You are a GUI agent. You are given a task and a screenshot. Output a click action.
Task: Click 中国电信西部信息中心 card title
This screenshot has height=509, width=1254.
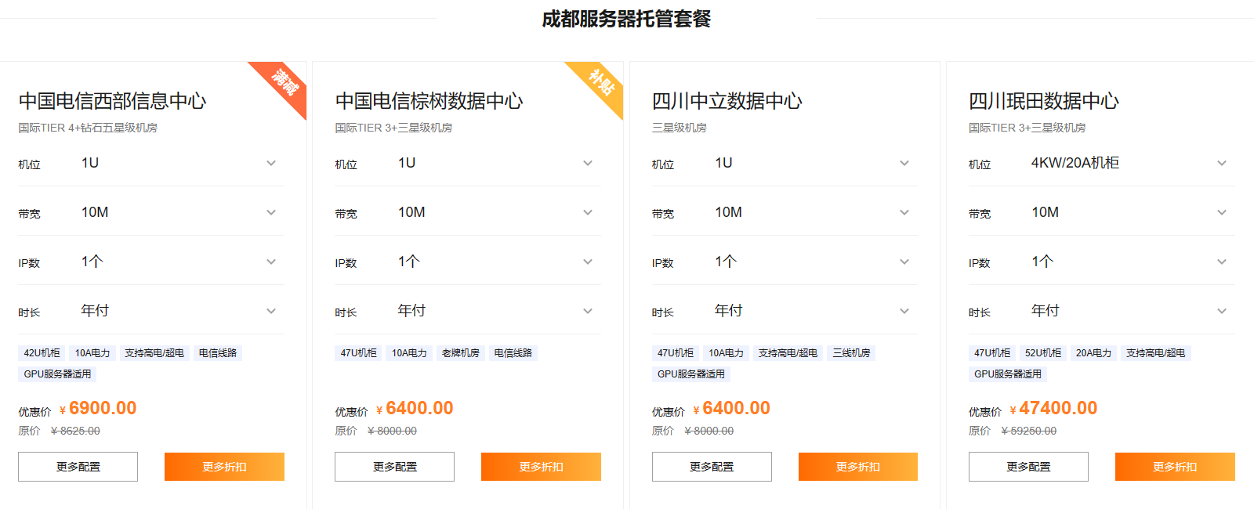113,101
